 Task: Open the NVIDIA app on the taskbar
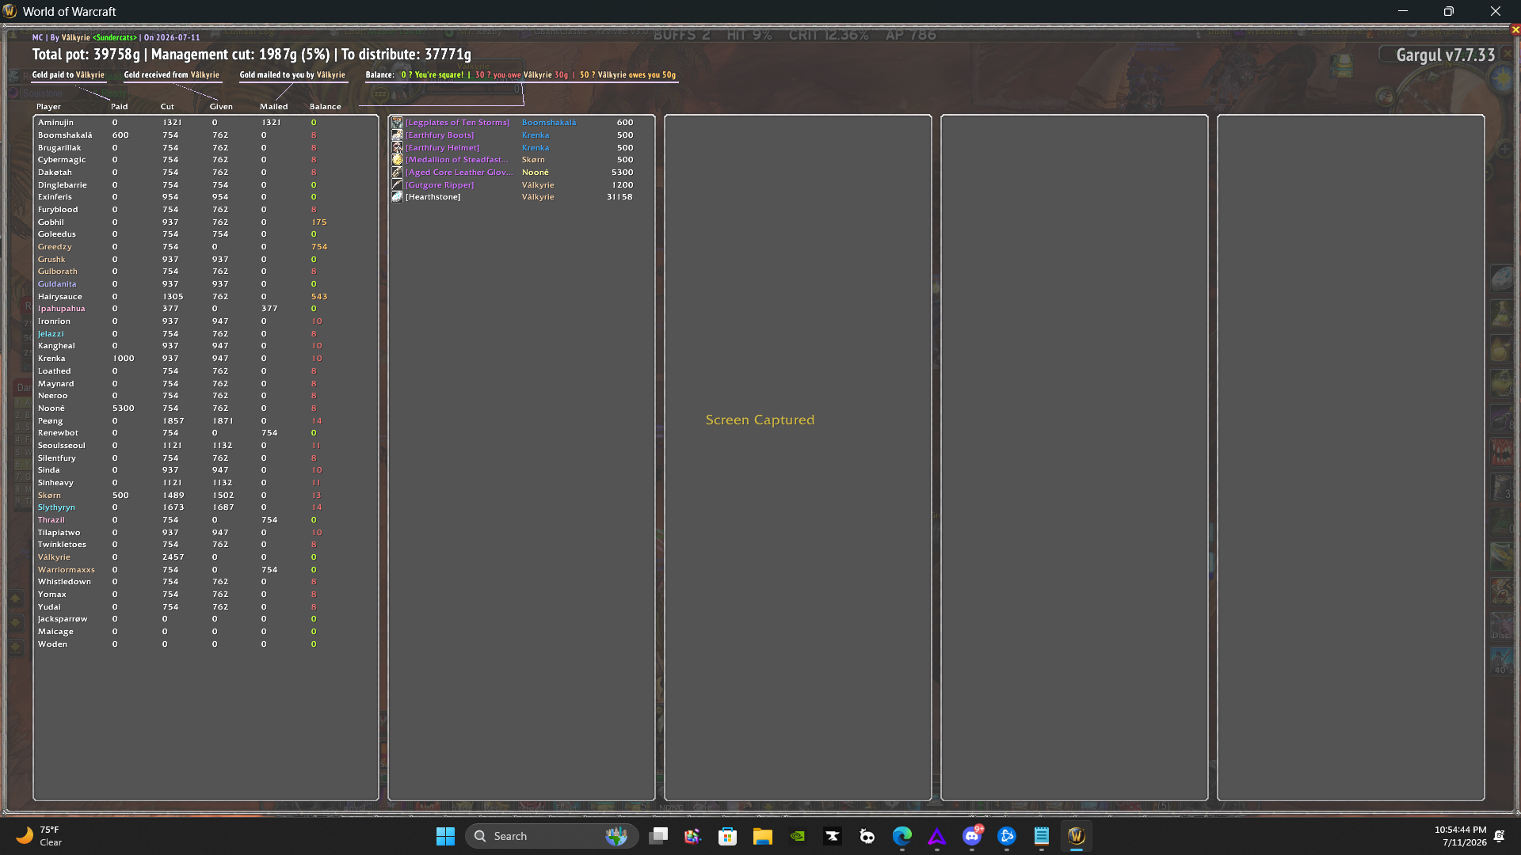point(798,836)
